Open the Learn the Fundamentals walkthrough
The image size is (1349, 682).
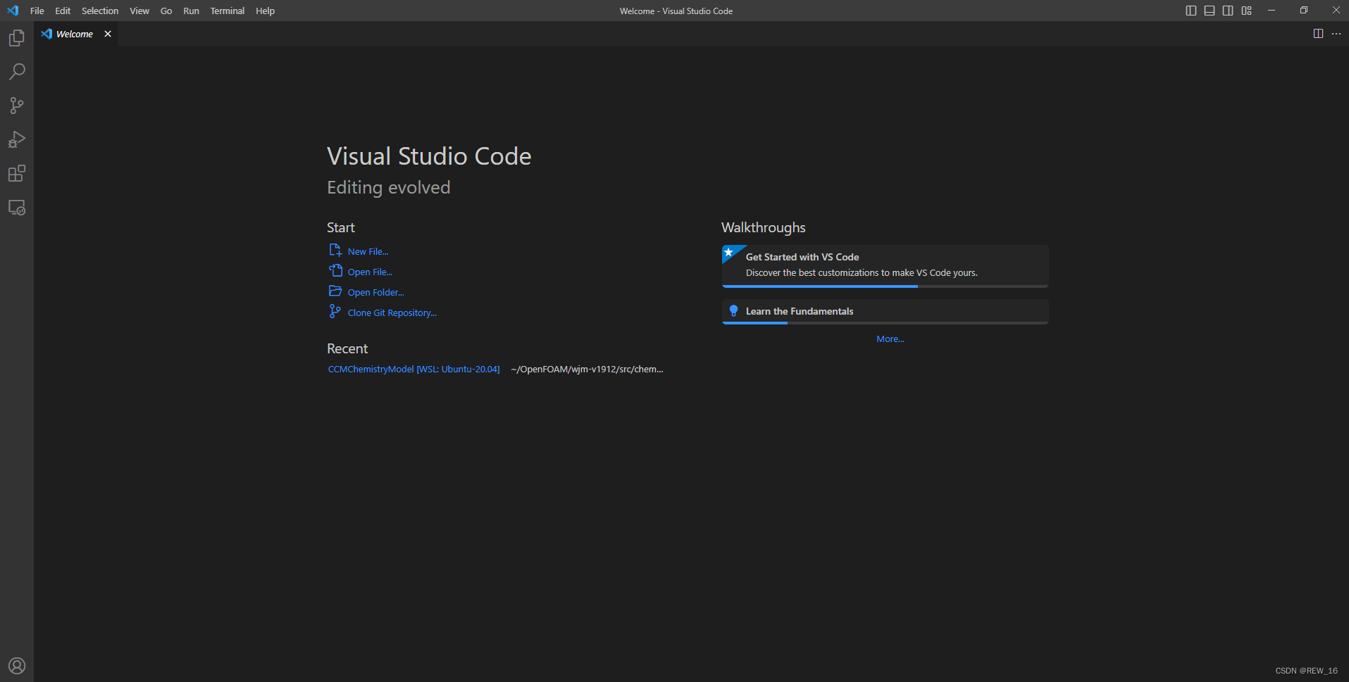800,310
